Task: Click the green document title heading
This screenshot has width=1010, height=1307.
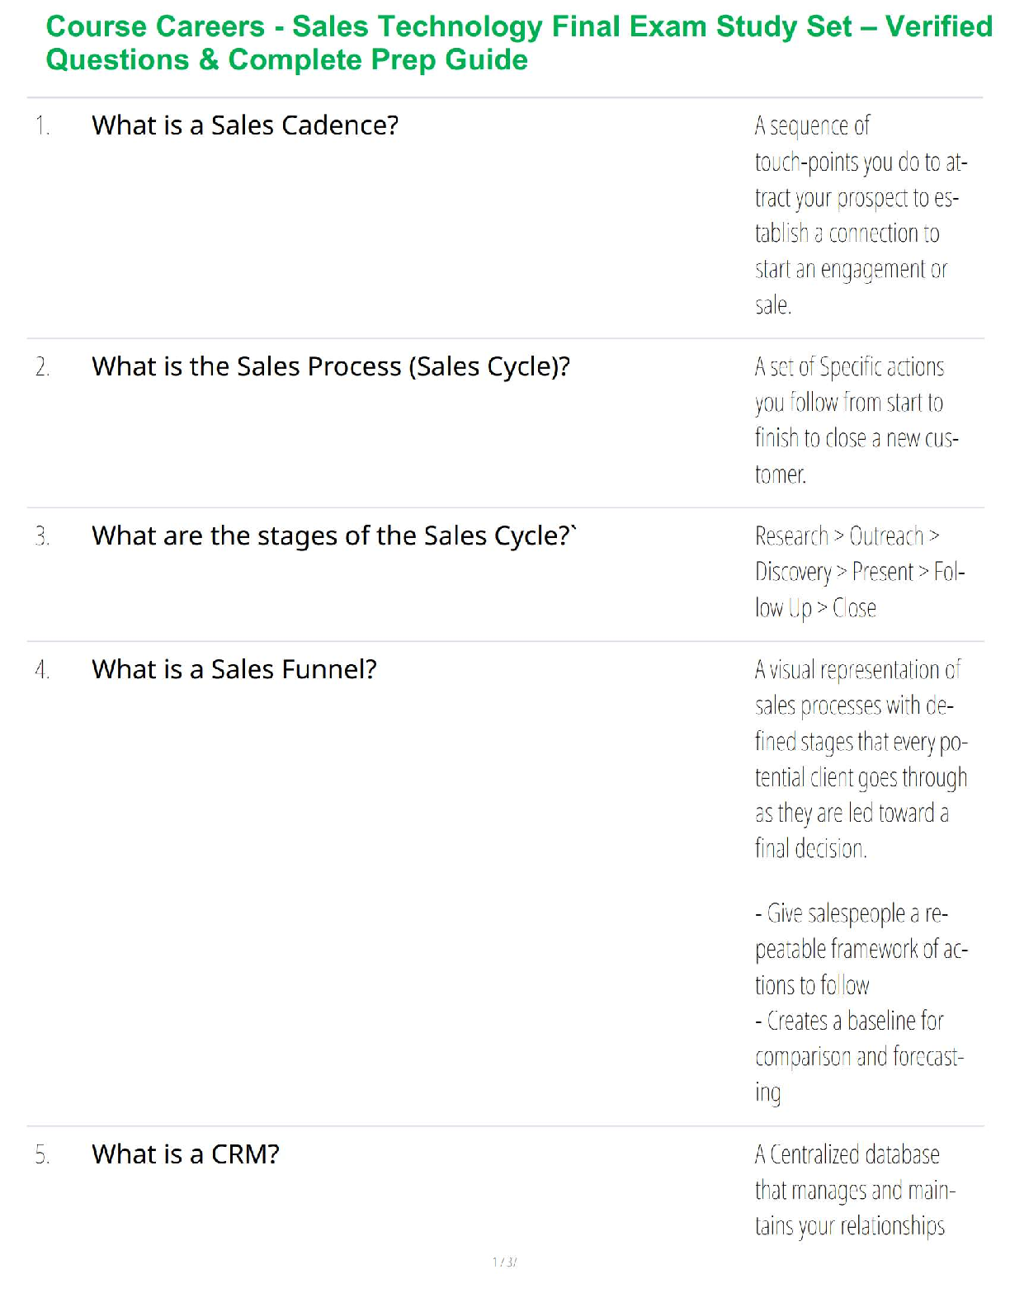Action: (x=518, y=26)
